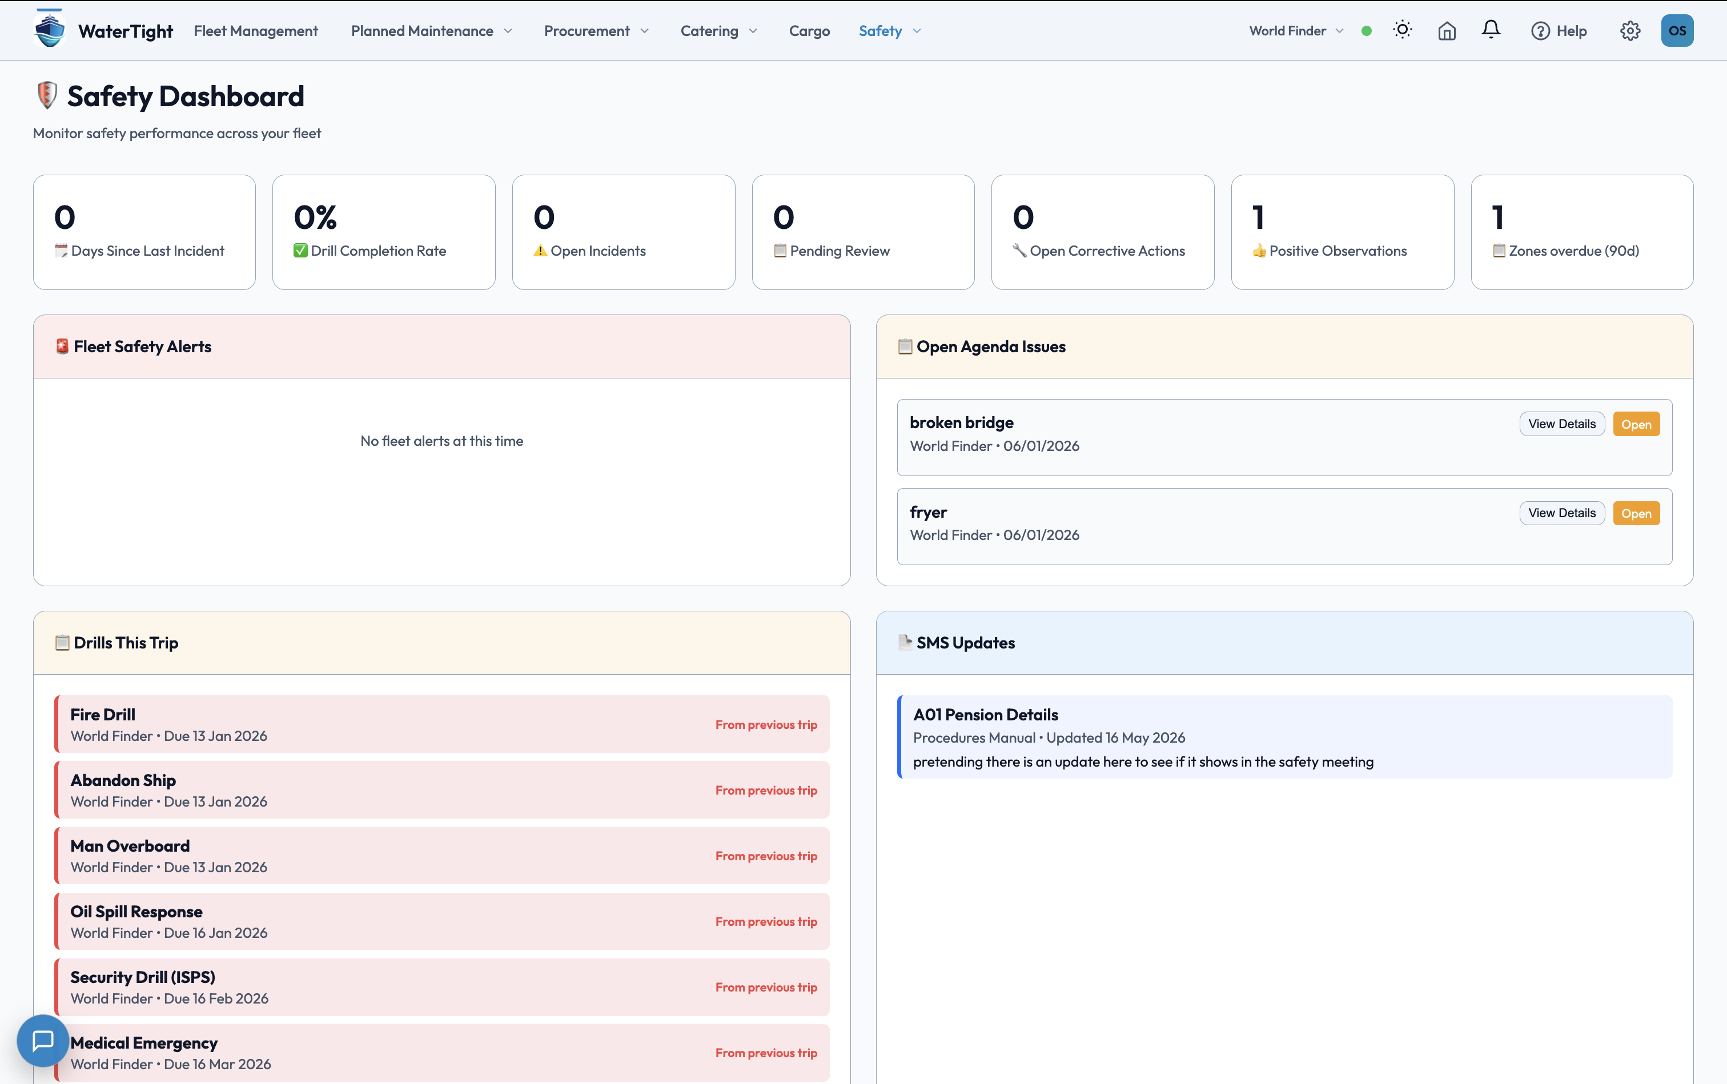Click "No fleet alerts at this time" text
Image resolution: width=1727 pixels, height=1084 pixels.
tap(442, 441)
